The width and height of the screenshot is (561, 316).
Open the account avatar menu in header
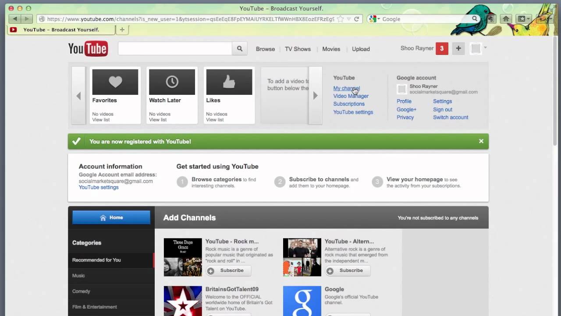[478, 49]
